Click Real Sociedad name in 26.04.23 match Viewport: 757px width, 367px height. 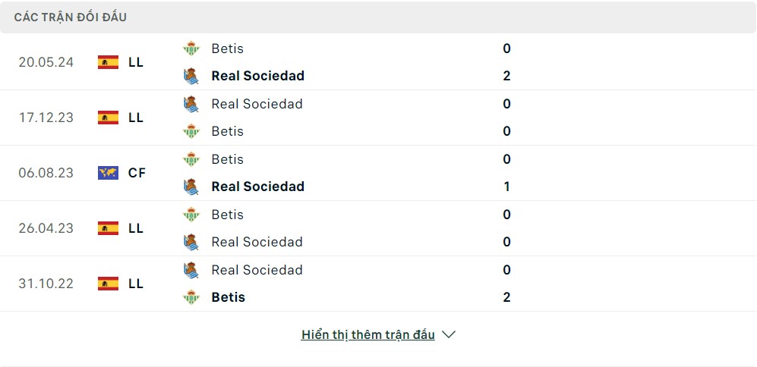[257, 242]
